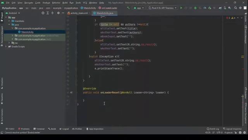
Task: Open the SDK Manager toolbar icon
Action: 229,8
